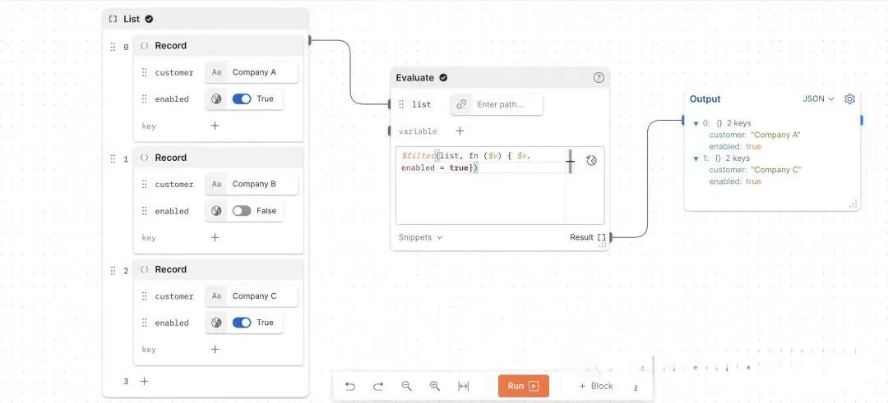The width and height of the screenshot is (888, 403).
Task: Click the undo arrow in bottom toolbar
Action: 350,386
